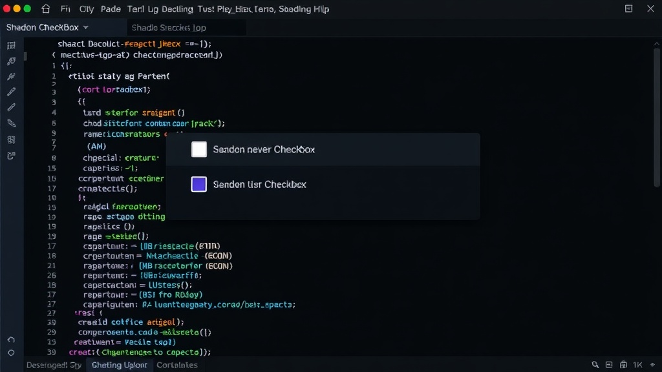Screen dimensions: 662x372
Task: Click the "Sandon never Checkbox" label text
Action: pos(264,149)
